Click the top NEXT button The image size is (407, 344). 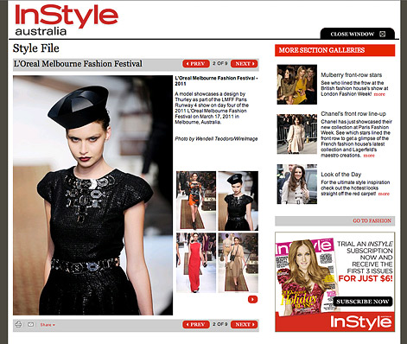[244, 64]
